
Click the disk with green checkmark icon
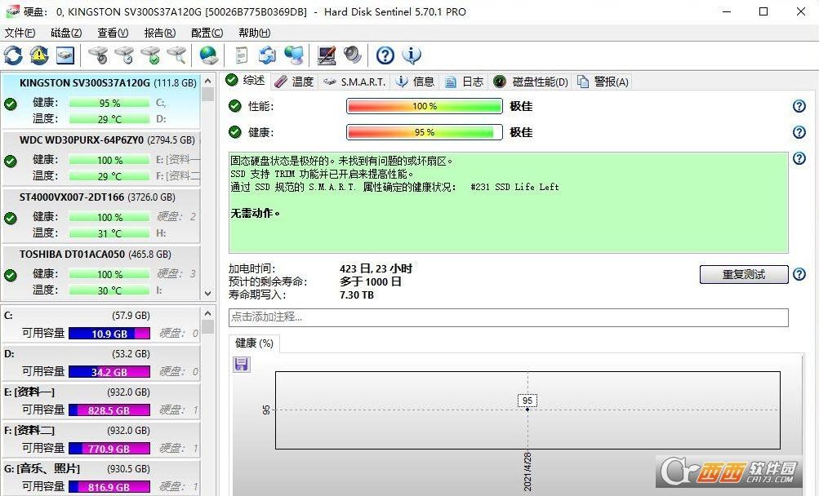click(x=151, y=55)
